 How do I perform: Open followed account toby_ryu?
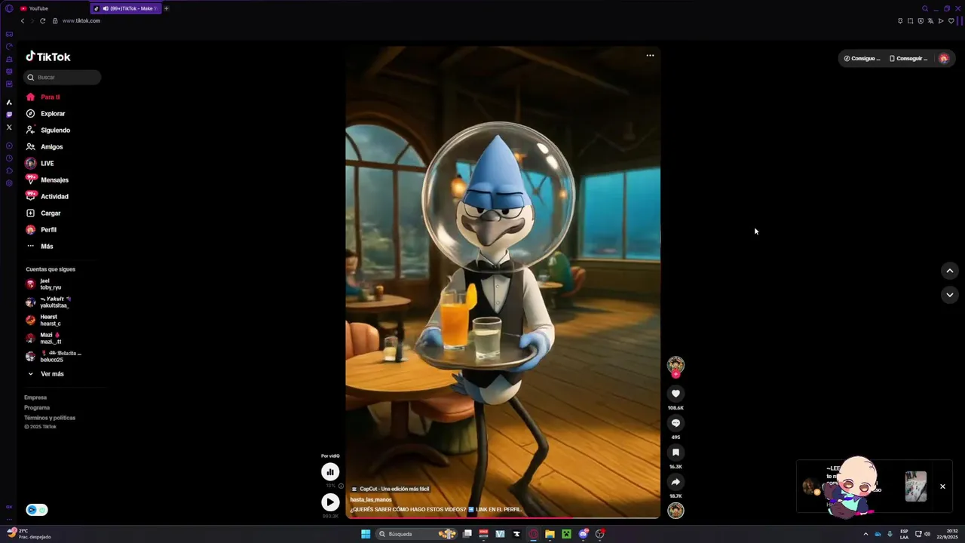45,284
